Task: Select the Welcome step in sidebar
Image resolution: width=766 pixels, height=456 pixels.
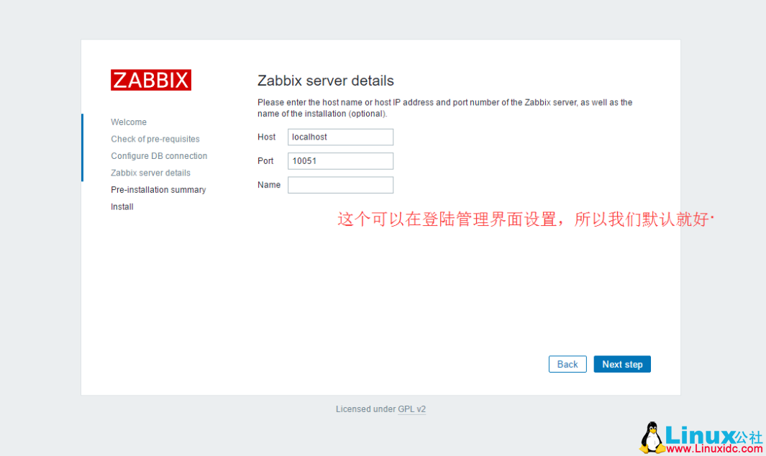Action: pos(129,122)
